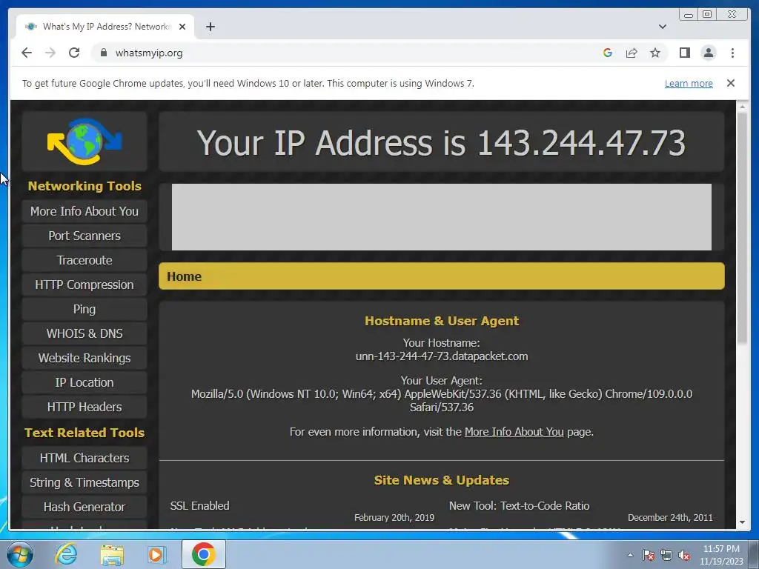Viewport: 759px width, 569px height.
Task: Open Windows Explorer from the taskbar
Action: click(x=112, y=554)
